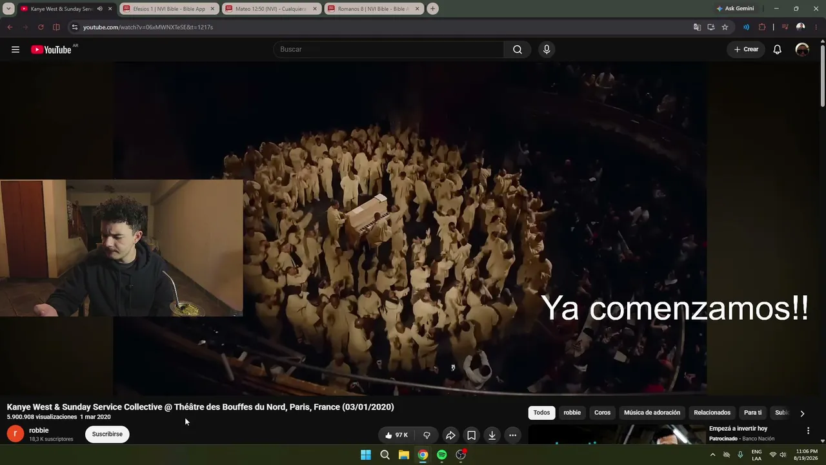This screenshot has width=826, height=465.
Task: Bookmark this page with star icon
Action: [725, 27]
